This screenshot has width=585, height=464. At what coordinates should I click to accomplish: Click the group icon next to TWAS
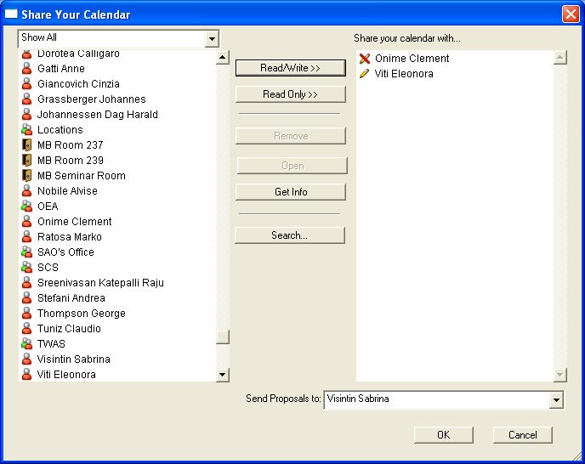[26, 344]
